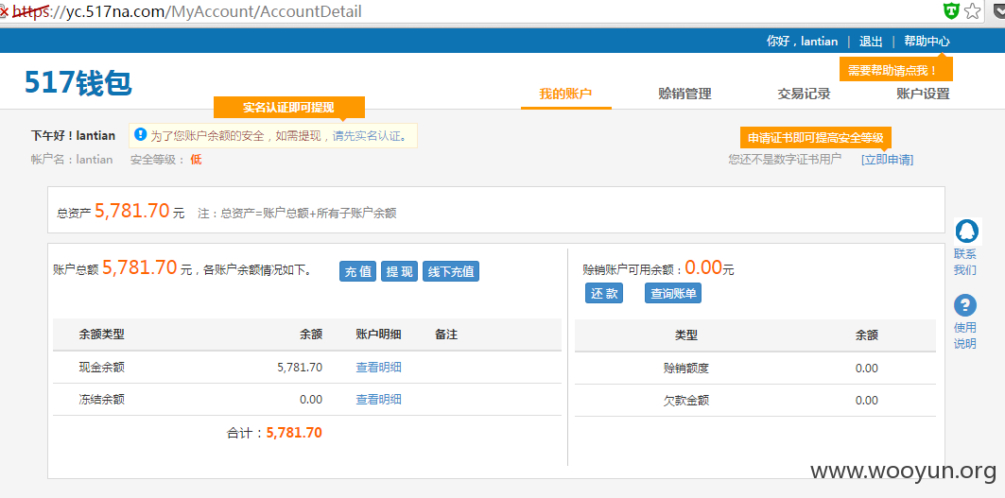This screenshot has width=1005, height=498.
Task: Switch to the 赊销管理 tab
Action: 684,94
